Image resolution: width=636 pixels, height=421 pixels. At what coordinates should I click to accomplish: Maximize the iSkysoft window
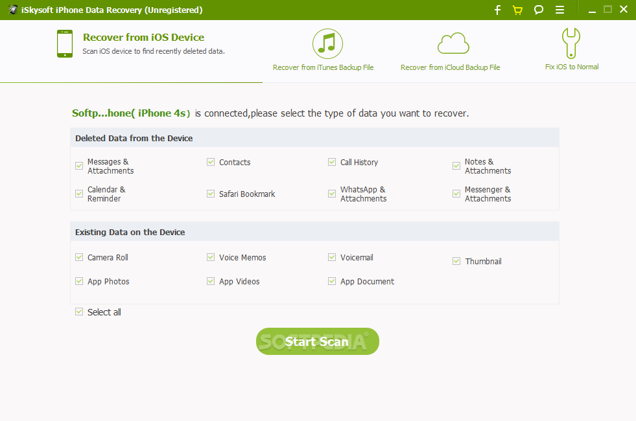pyautogui.click(x=607, y=9)
